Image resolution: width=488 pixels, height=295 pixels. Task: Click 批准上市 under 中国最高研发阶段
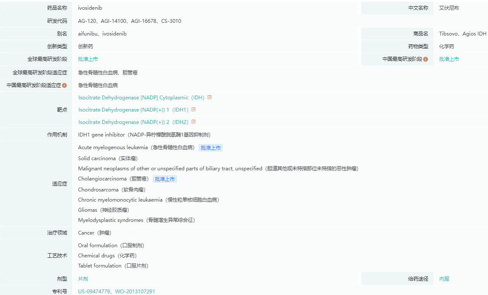tap(449, 59)
